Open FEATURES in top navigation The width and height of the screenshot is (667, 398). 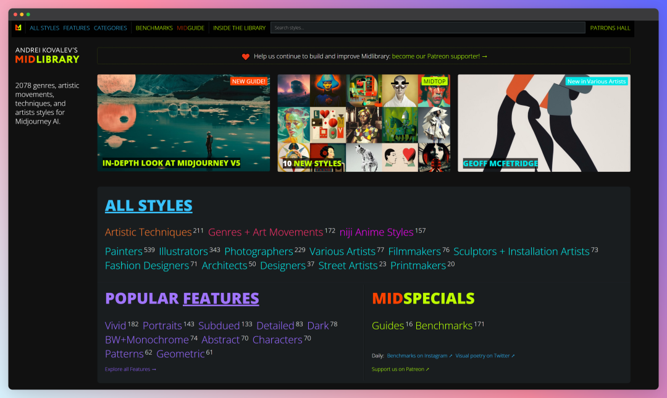coord(77,28)
